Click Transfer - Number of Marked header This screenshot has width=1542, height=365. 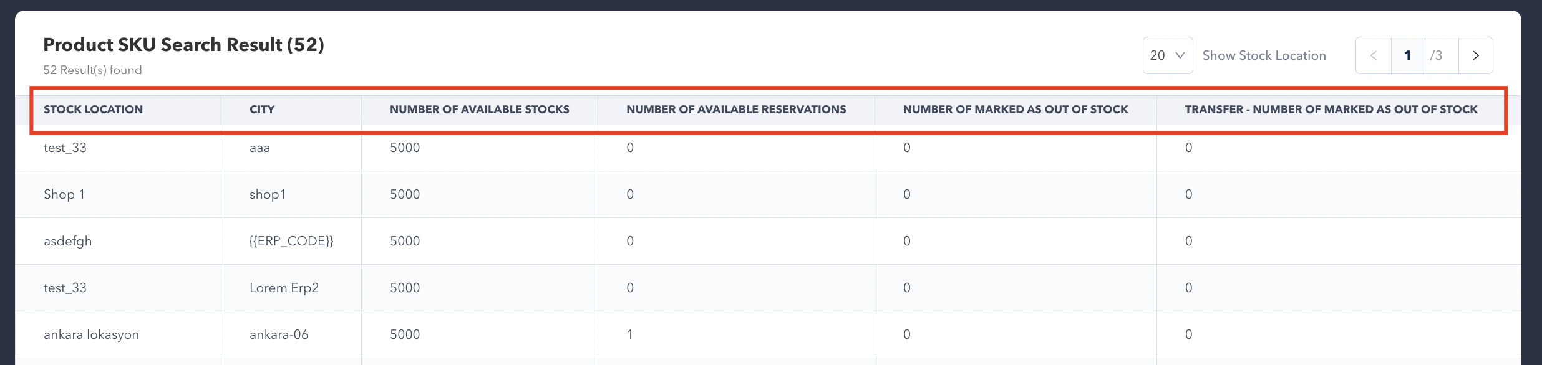1331,110
